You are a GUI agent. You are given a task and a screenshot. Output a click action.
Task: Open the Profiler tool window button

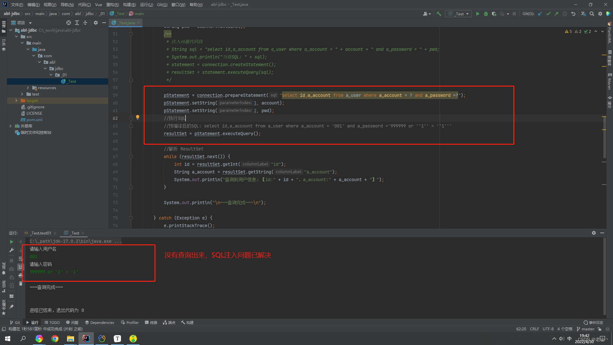click(130, 323)
